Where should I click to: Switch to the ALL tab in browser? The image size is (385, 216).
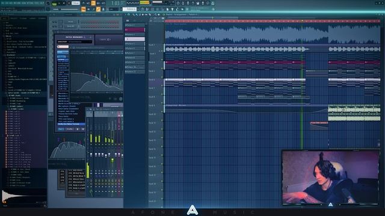4,19
